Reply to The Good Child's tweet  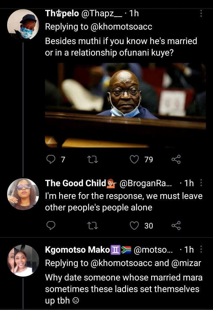pos(51,226)
